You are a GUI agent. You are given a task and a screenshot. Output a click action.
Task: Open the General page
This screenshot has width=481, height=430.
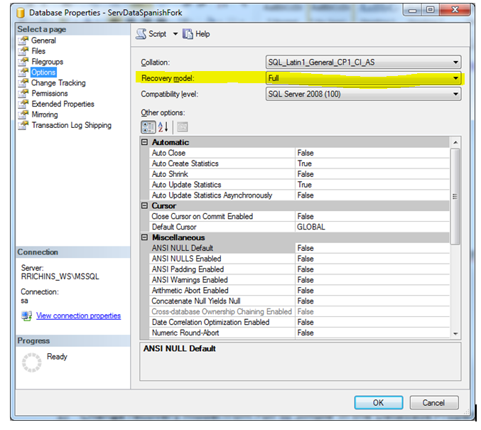click(x=43, y=41)
